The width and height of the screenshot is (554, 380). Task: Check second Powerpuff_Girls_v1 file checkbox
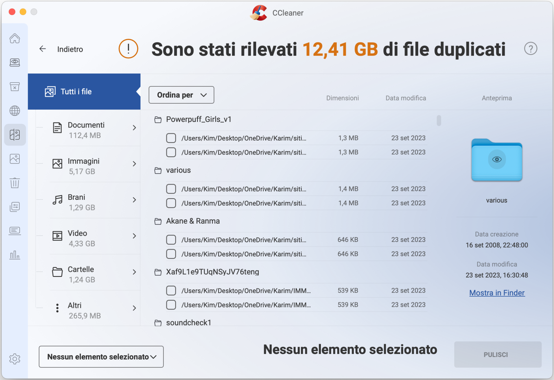[x=171, y=152]
